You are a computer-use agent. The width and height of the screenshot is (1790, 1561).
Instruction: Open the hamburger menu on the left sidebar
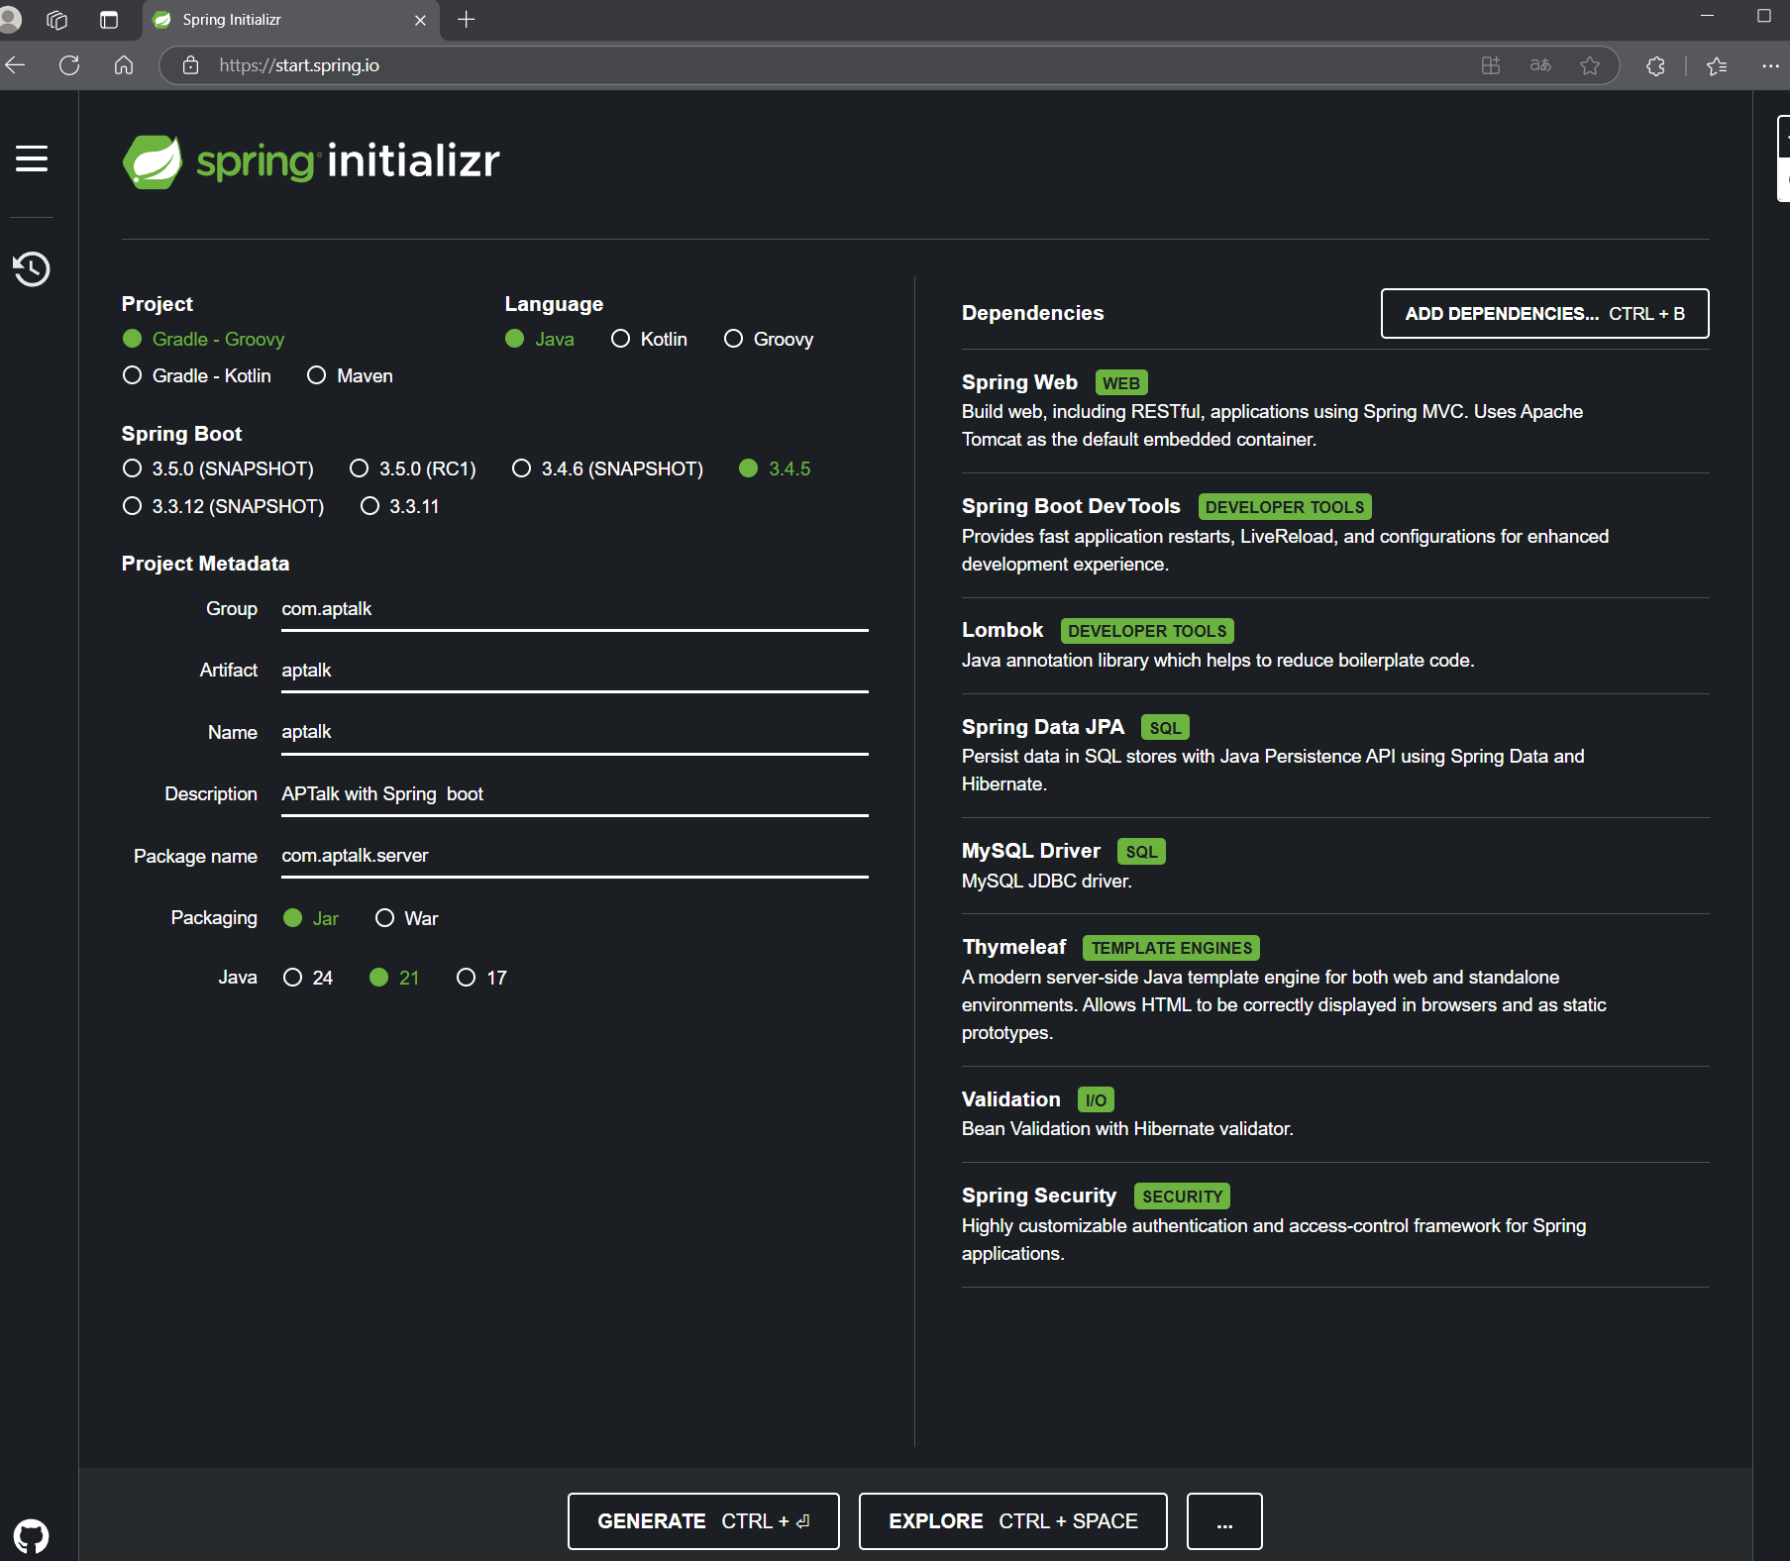(32, 158)
